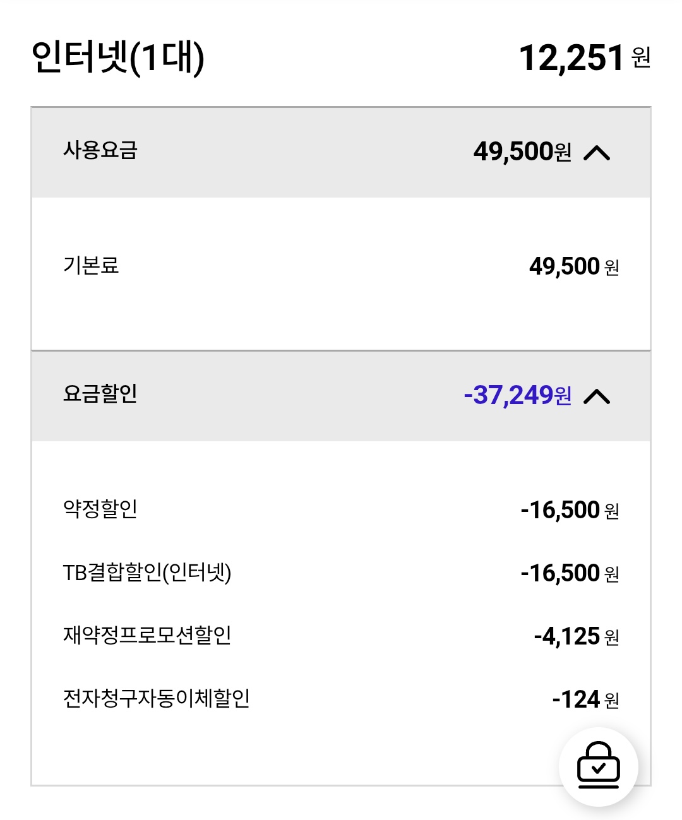Click the 약정할인 amount -16,500원
Viewport: 682px width, 820px height.
pyautogui.click(x=569, y=510)
